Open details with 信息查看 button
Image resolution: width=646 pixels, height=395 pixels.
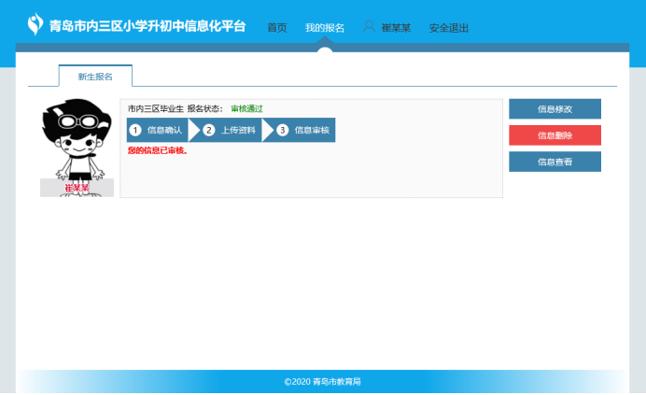tap(555, 162)
